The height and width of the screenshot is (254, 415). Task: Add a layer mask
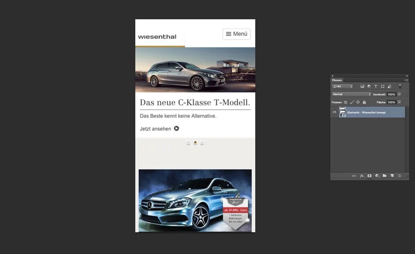(x=369, y=176)
